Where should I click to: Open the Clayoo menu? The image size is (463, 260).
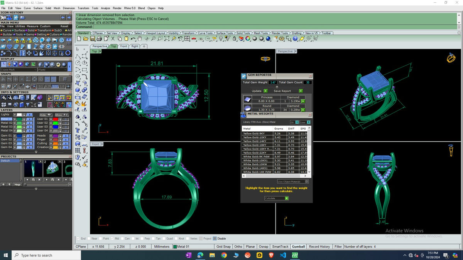(x=151, y=8)
